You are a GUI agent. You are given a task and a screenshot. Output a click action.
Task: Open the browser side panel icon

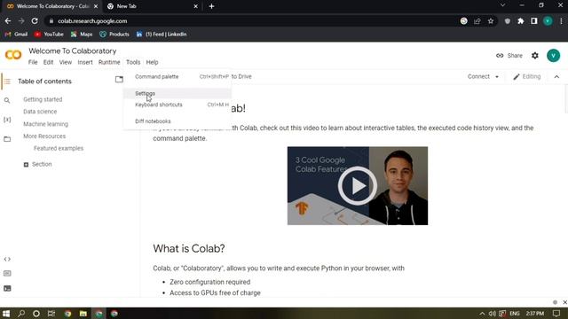534,21
